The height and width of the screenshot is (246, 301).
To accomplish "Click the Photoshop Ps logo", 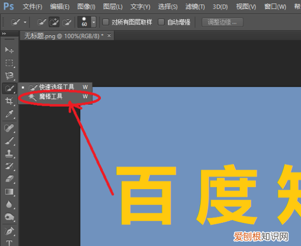I will [9, 7].
